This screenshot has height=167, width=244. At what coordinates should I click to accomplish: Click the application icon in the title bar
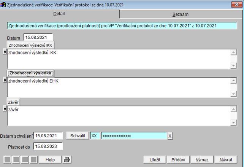click(4, 5)
